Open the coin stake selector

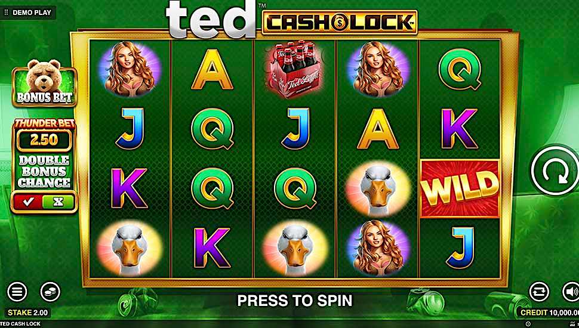(50, 292)
